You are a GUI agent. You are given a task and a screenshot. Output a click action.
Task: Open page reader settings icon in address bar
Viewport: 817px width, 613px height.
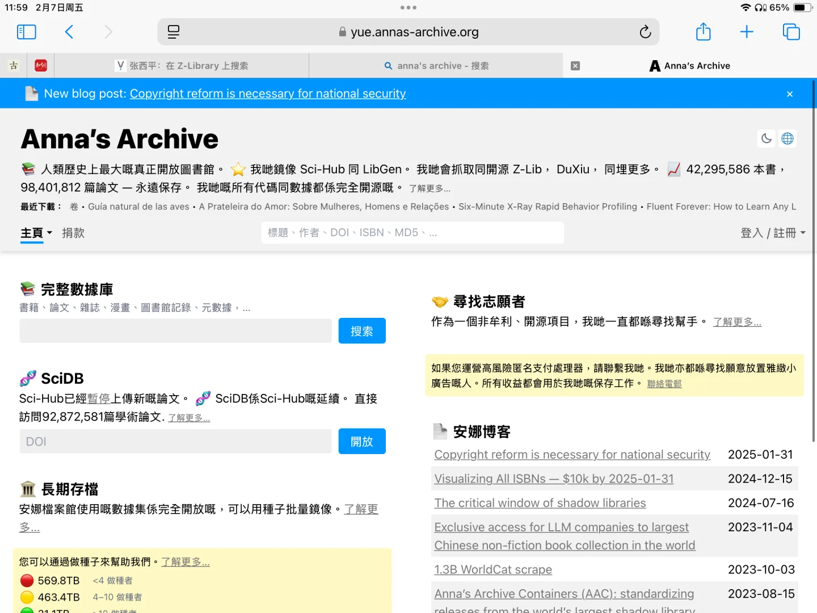[174, 32]
